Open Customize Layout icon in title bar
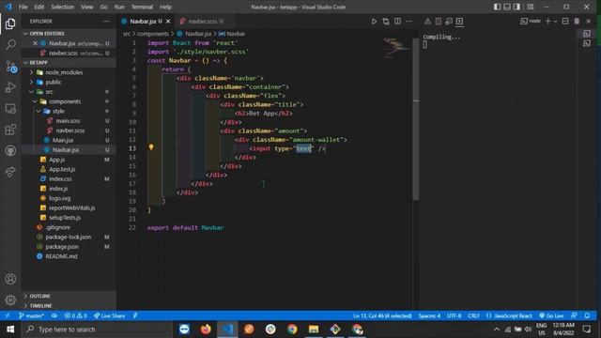601x338 pixels. click(531, 7)
